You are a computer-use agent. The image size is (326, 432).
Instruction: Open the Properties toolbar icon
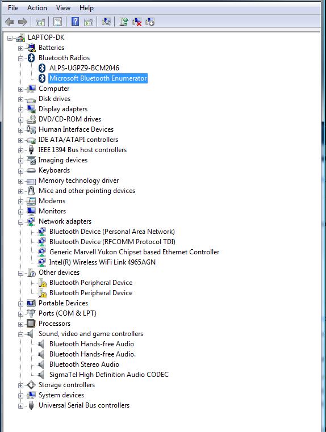pos(57,22)
